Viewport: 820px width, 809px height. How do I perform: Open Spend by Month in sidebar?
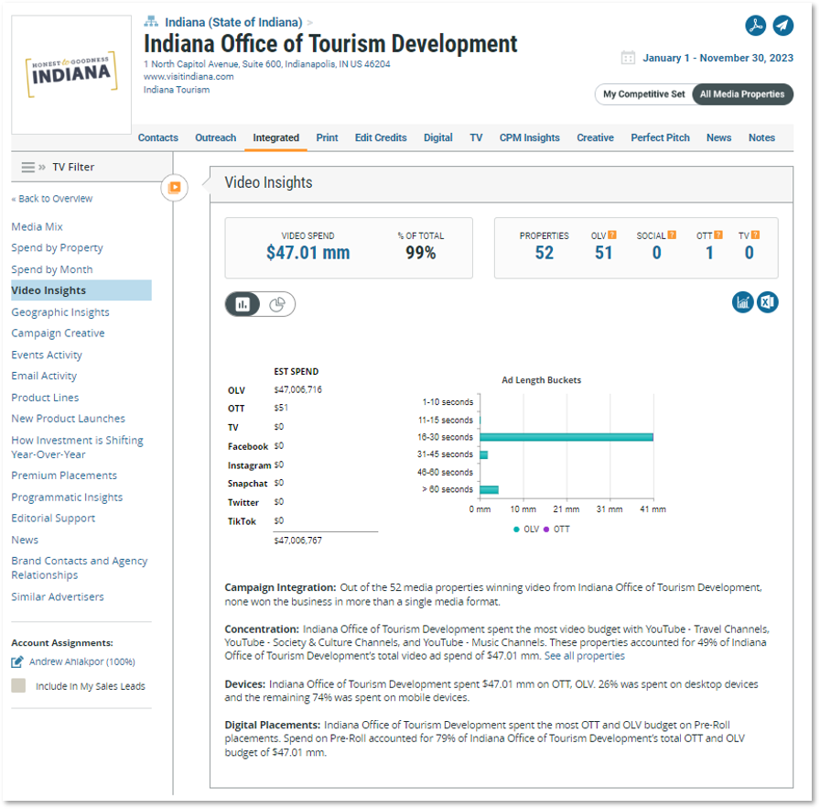tap(52, 269)
